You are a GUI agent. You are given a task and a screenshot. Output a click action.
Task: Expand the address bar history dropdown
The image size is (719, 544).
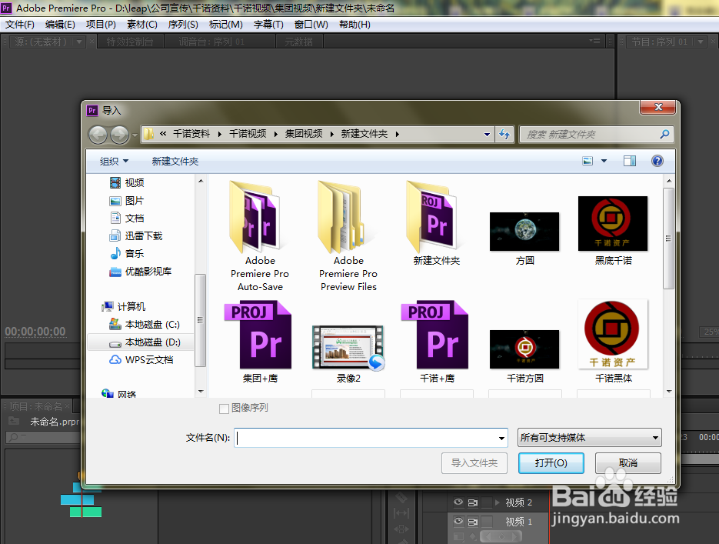[487, 135]
